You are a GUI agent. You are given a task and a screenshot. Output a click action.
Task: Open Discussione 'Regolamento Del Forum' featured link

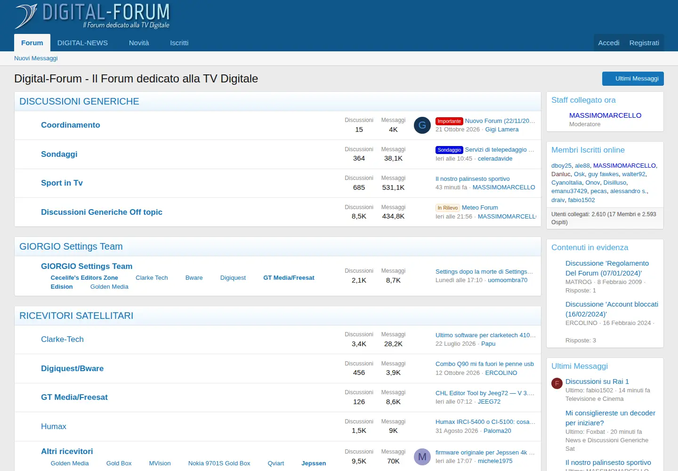[x=607, y=268]
